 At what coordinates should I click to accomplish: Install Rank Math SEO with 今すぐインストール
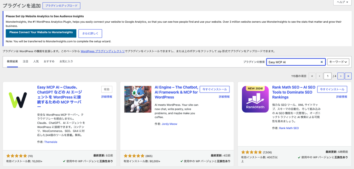pyautogui.click(x=332, y=89)
